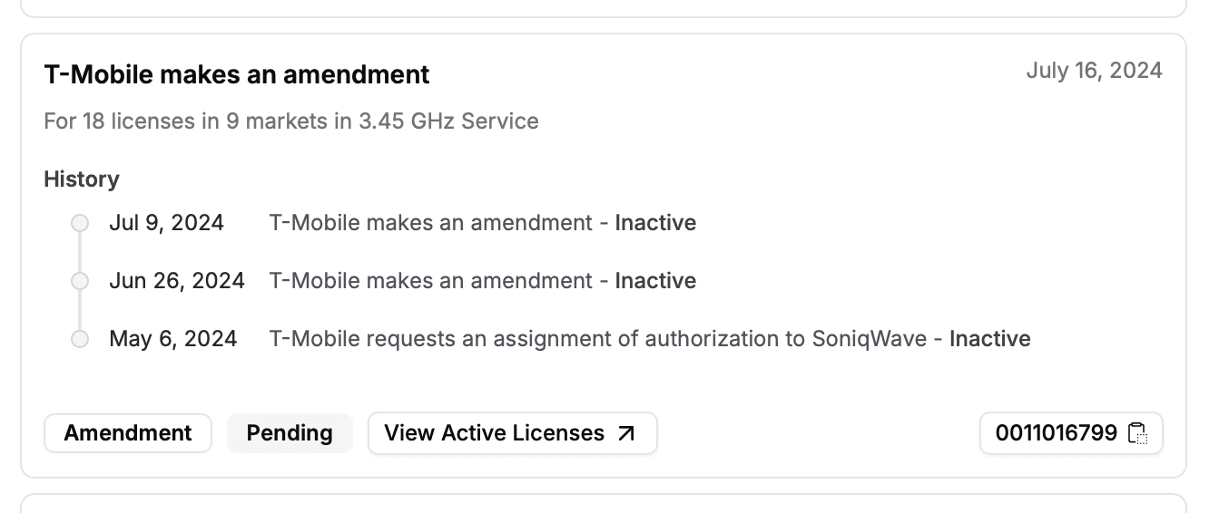Viewport: 1209px width, 513px height.
Task: Click the Jul 9, 2024 history date
Action: click(x=166, y=223)
